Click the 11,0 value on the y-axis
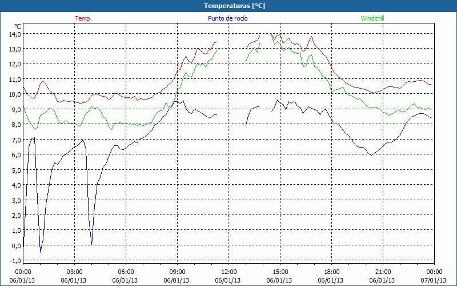 15,80
